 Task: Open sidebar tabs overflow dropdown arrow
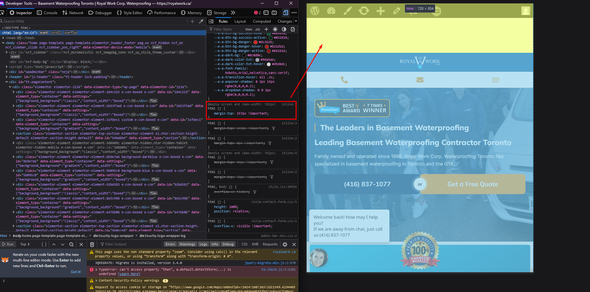click(x=296, y=21)
